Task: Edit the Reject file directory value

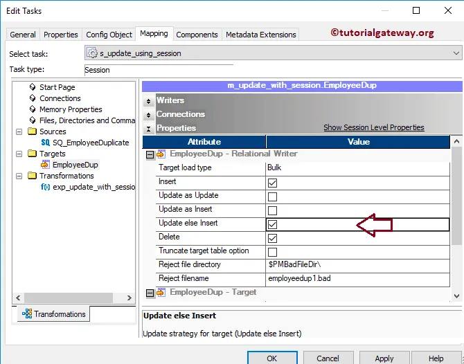Action: click(357, 264)
